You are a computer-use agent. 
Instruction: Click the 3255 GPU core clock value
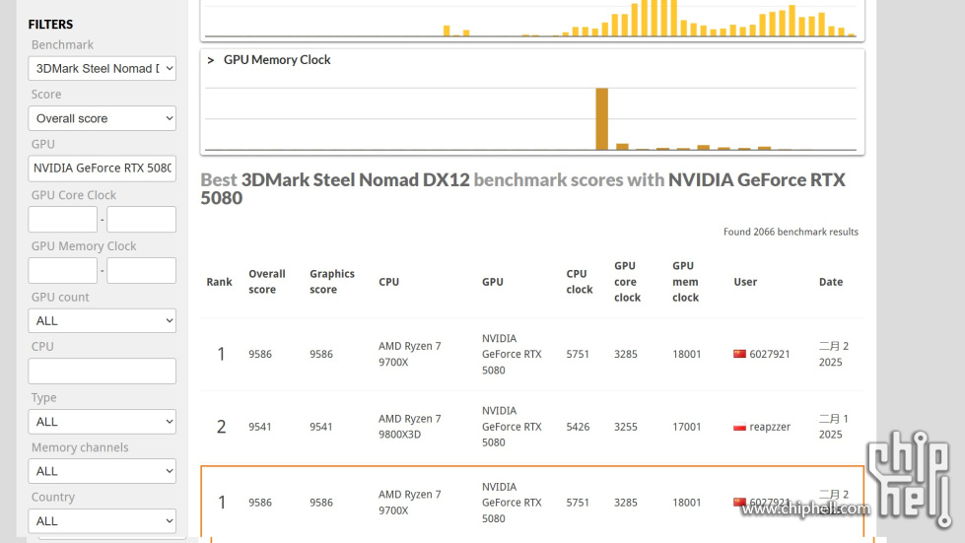tap(625, 426)
